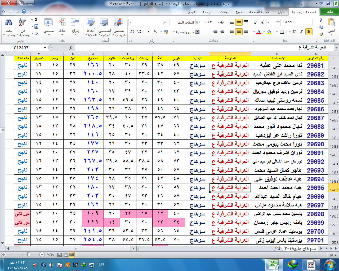Viewport: 339px width, 271px height.
Task: Click the Paste clipboard icon
Action: coord(331,22)
